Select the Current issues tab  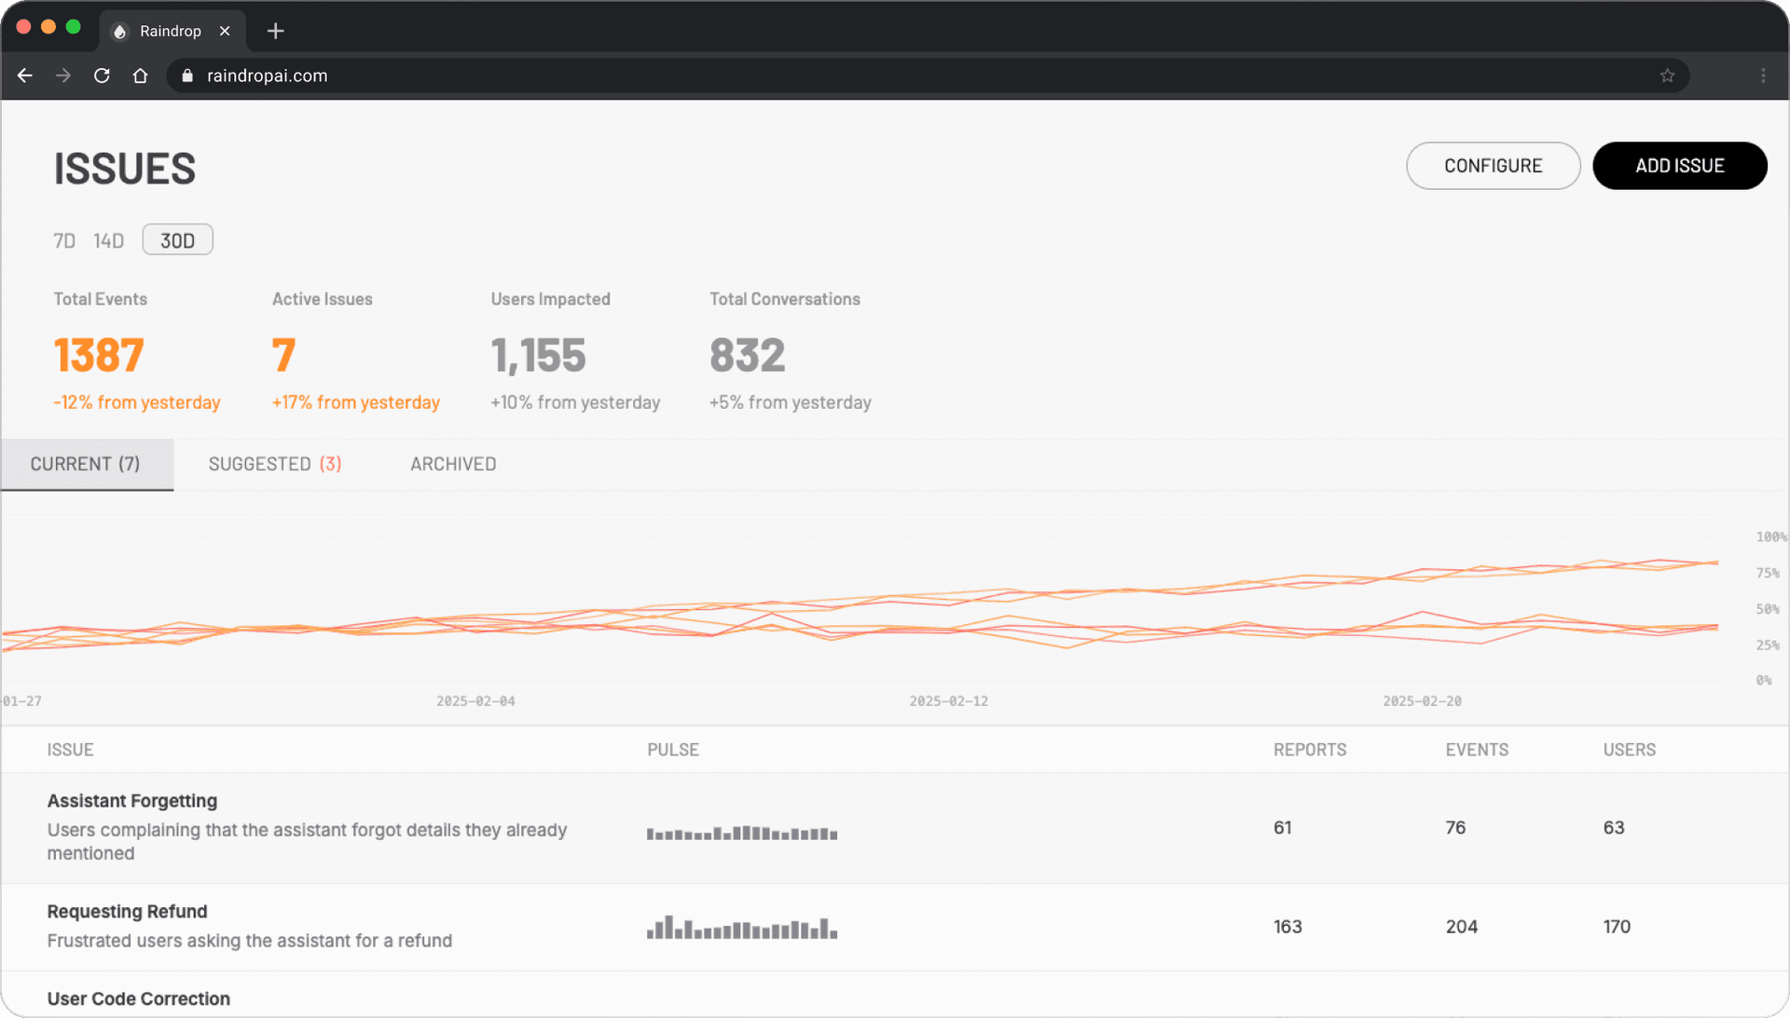86,464
